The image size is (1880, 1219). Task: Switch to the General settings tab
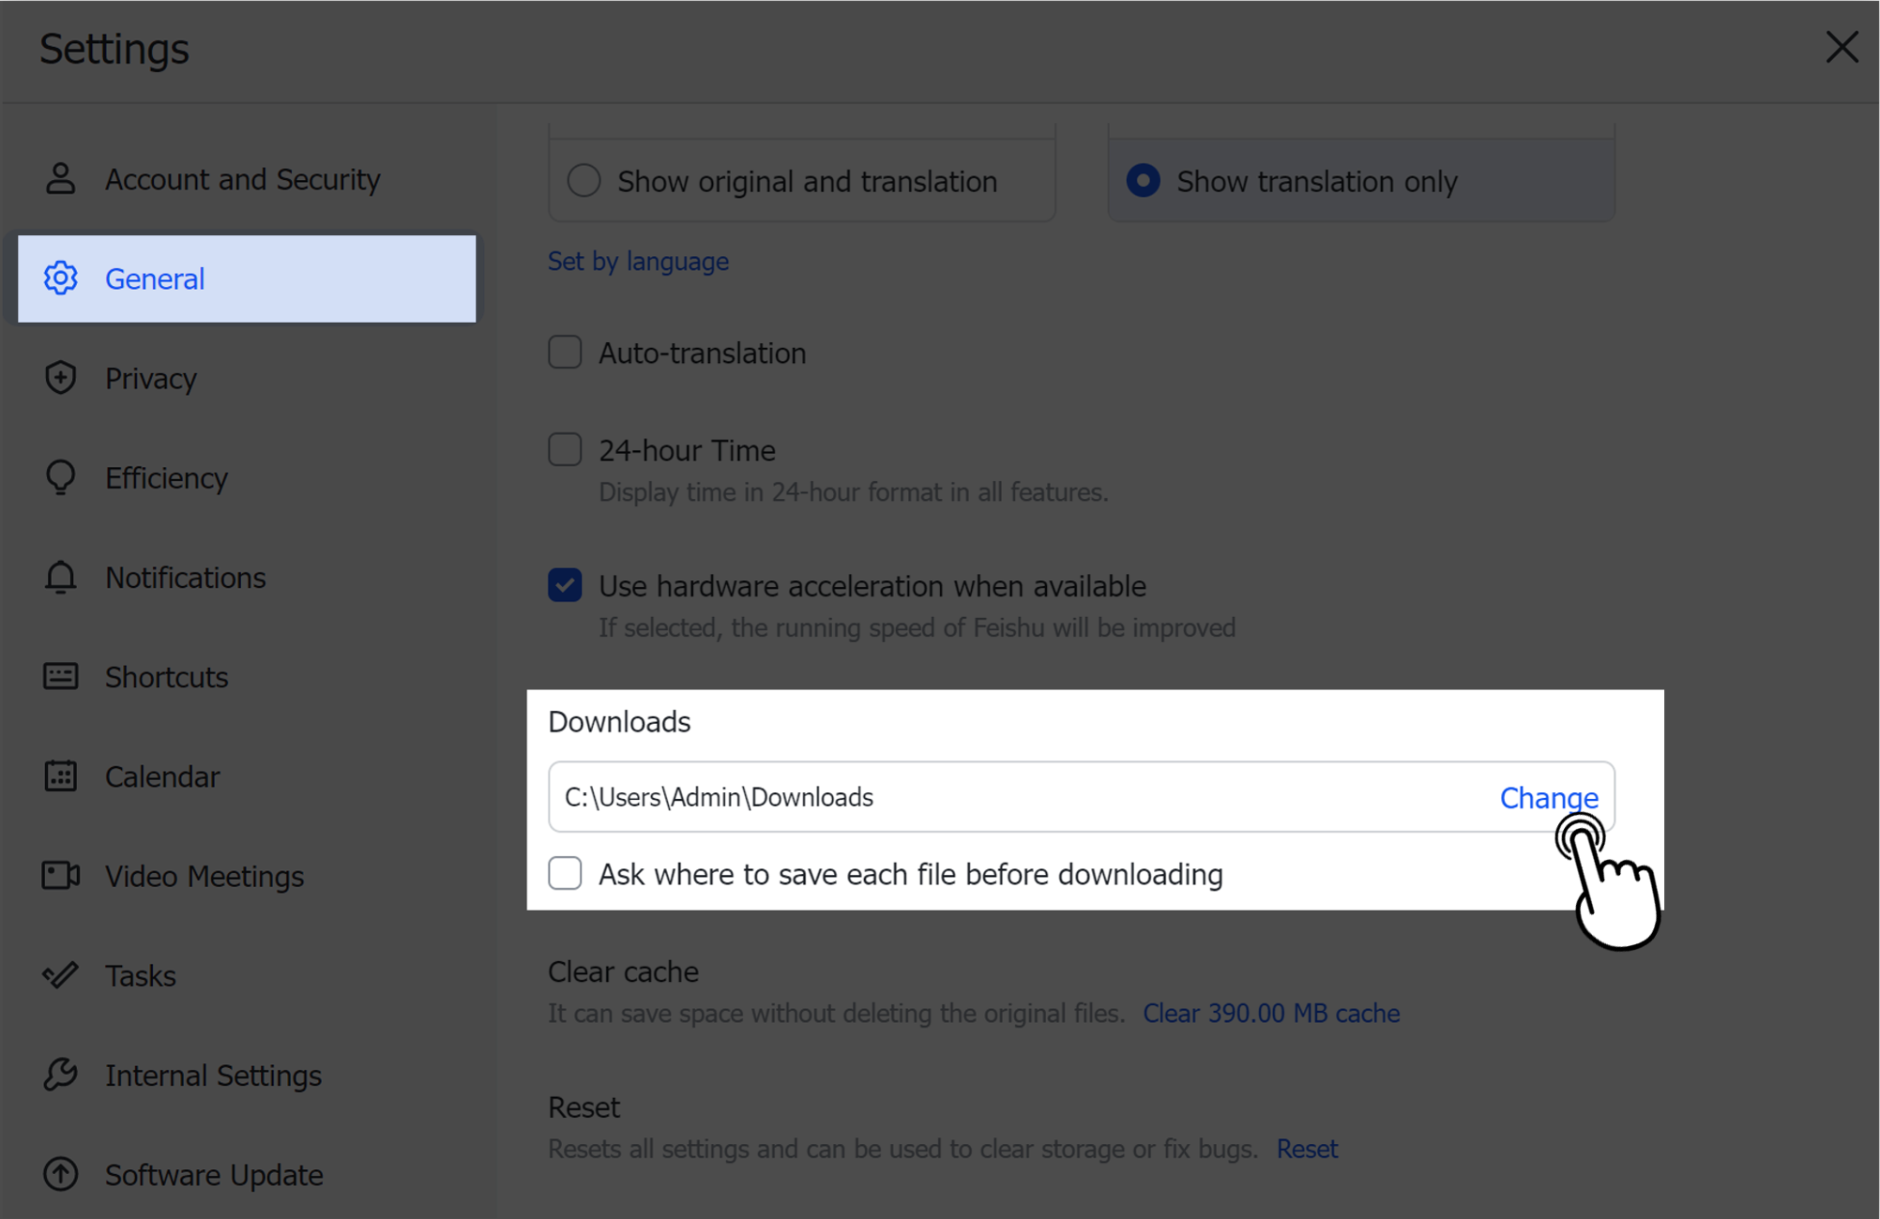(155, 278)
